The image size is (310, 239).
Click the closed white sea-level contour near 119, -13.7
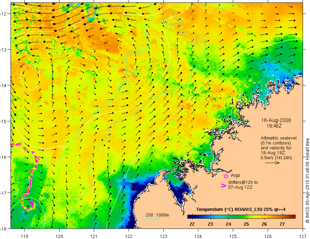pyautogui.click(x=30, y=77)
